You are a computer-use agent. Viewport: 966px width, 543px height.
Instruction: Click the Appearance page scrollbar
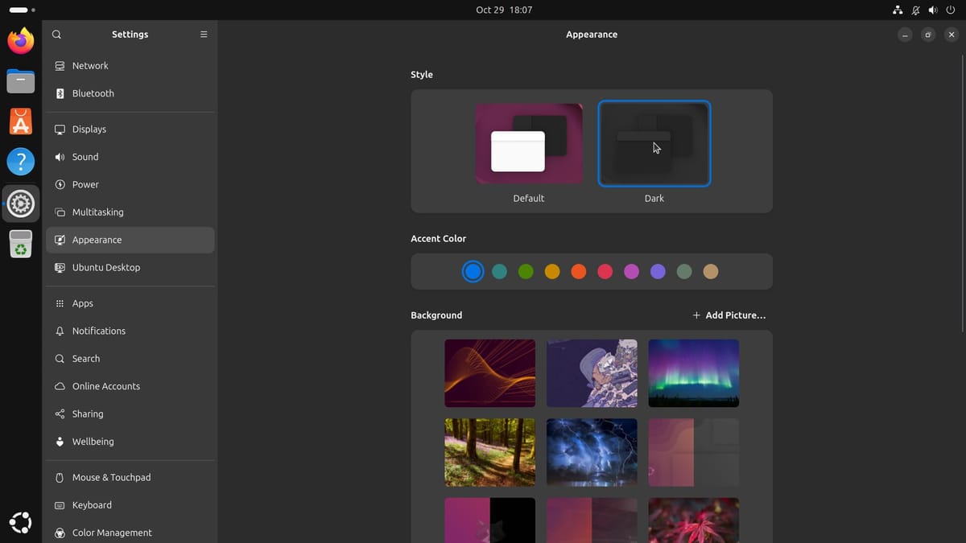962,193
